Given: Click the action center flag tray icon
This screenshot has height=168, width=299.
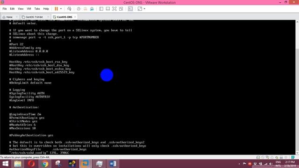Looking at the screenshot, I should coord(244,164).
